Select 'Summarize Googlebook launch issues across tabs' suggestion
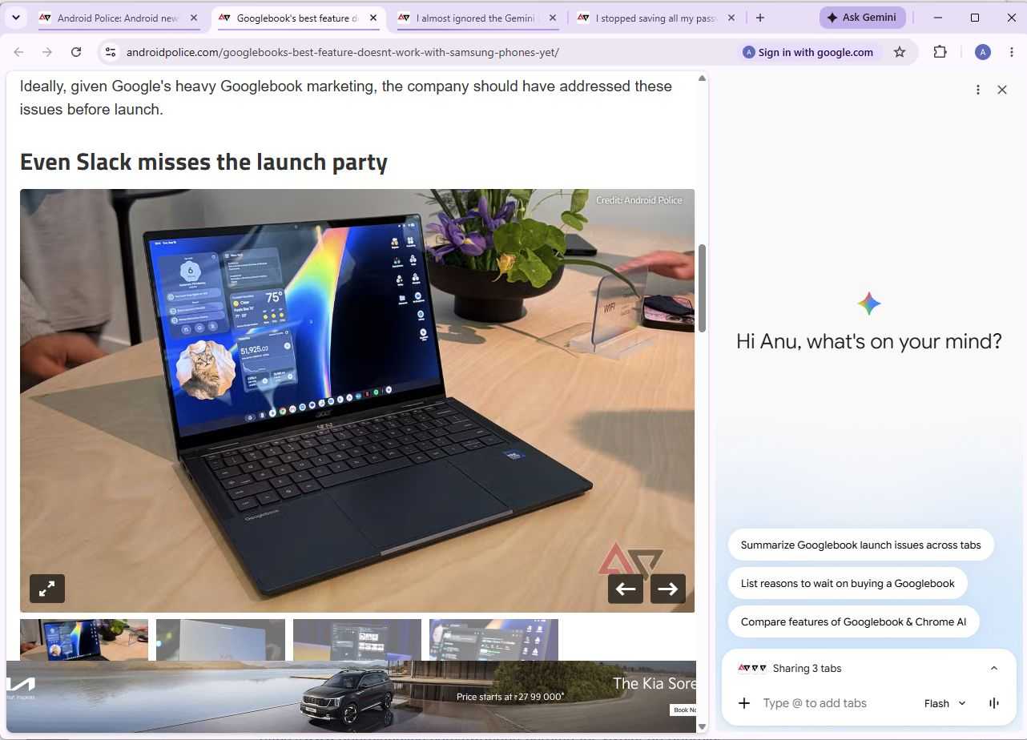The image size is (1027, 740). click(860, 545)
